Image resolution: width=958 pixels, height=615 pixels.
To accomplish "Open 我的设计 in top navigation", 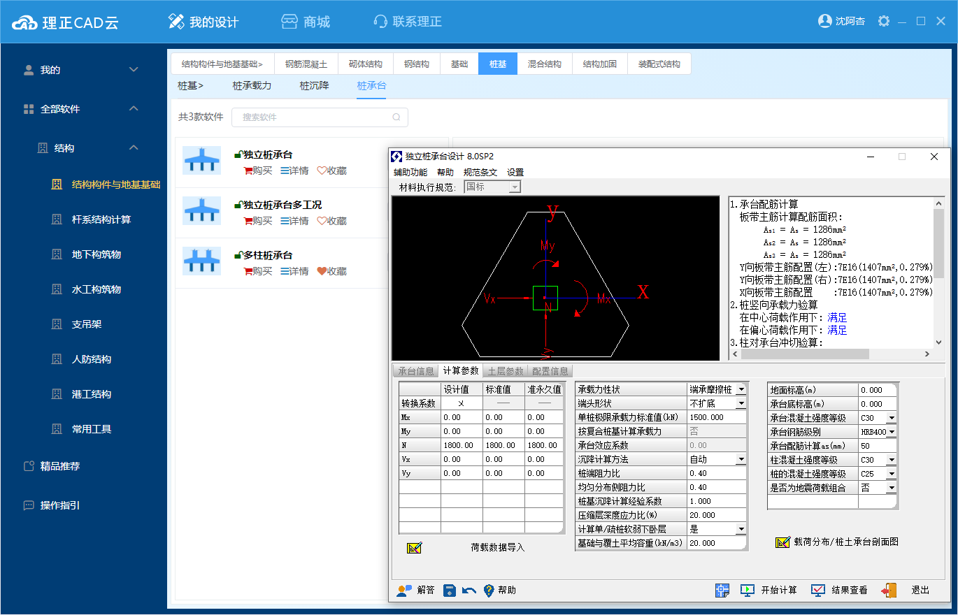I will point(204,22).
